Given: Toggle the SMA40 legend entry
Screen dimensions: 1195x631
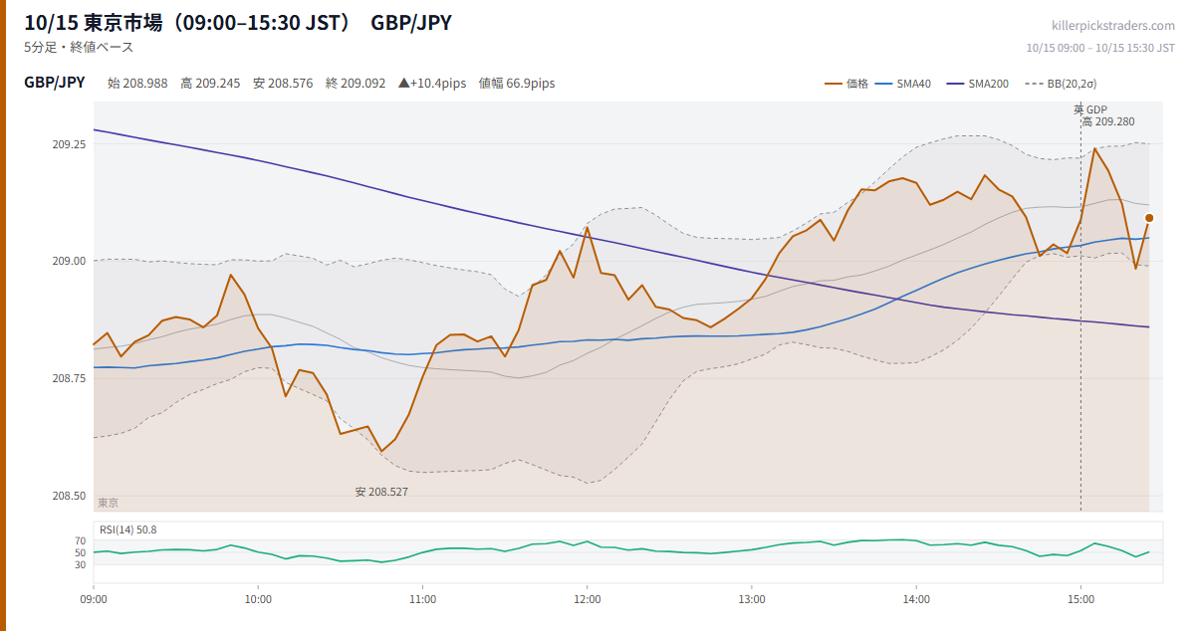Looking at the screenshot, I should coord(903,84).
